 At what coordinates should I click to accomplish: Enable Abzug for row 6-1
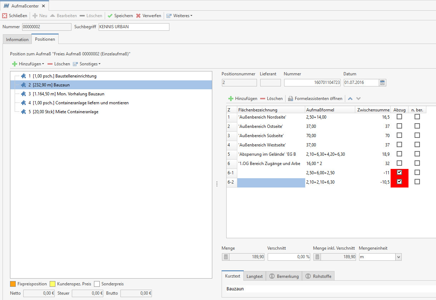(x=399, y=172)
